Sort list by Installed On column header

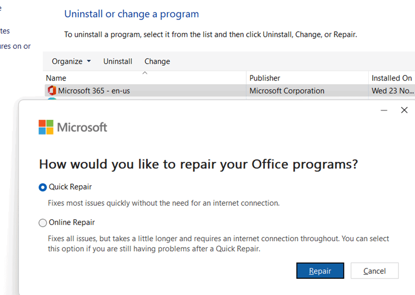click(x=392, y=78)
